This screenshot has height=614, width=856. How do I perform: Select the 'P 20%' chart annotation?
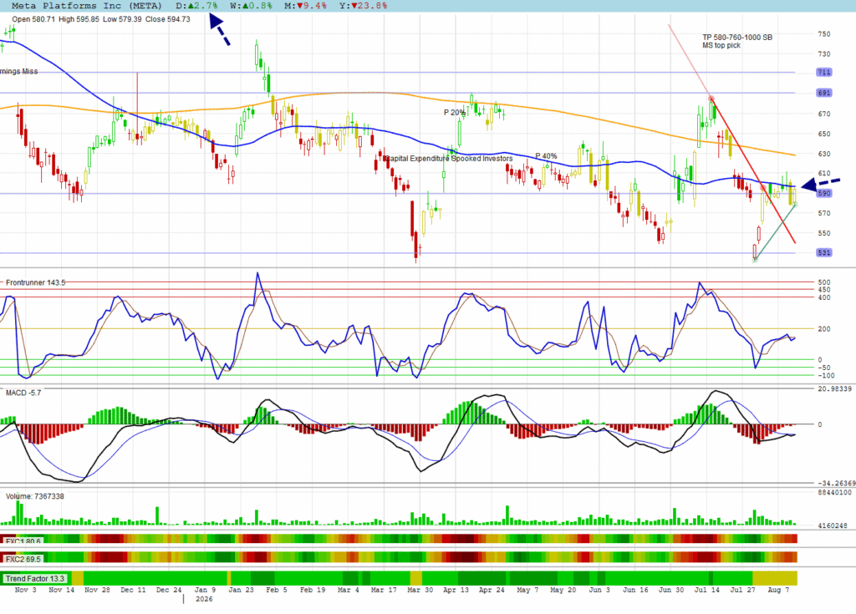(455, 113)
